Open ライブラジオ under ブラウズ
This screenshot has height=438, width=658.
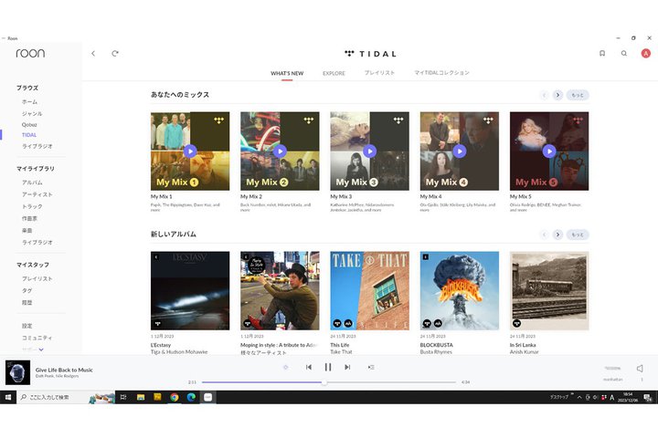point(37,146)
